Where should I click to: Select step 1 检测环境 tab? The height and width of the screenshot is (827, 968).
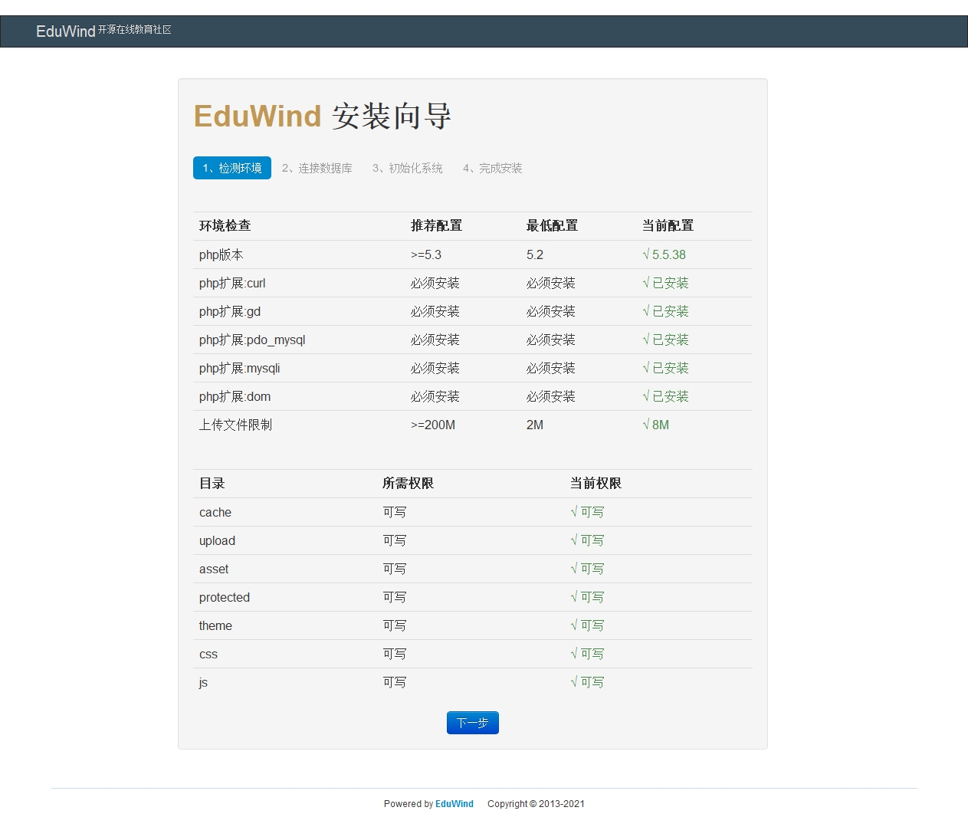point(232,168)
